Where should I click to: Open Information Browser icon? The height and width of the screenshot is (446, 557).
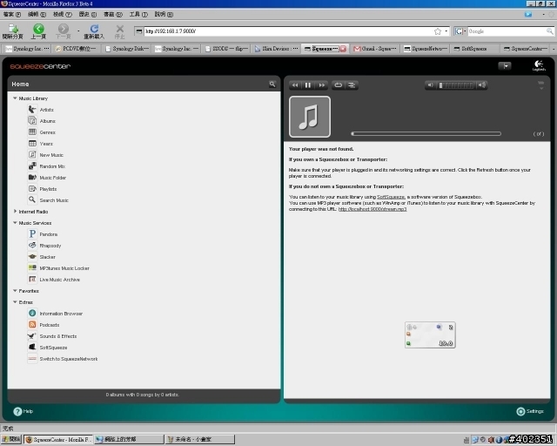(32, 313)
